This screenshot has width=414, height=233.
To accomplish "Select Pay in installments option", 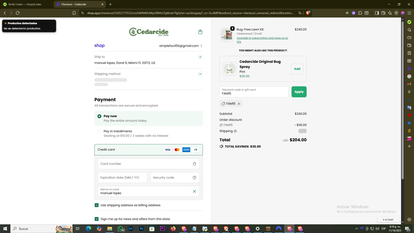I will (x=99, y=131).
